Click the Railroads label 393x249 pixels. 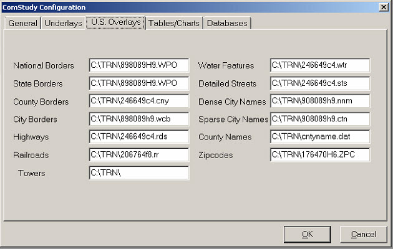click(31, 155)
